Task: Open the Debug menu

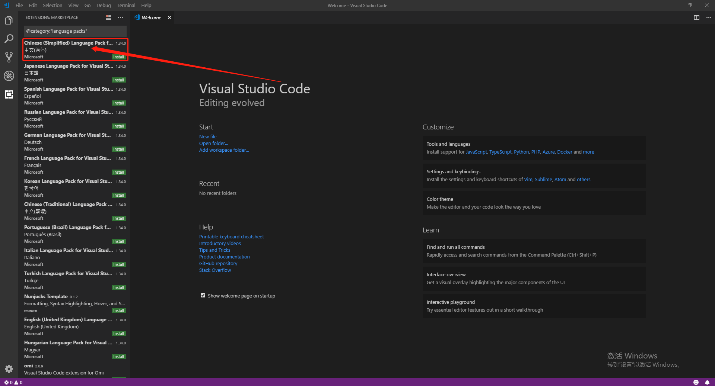Action: pos(104,5)
